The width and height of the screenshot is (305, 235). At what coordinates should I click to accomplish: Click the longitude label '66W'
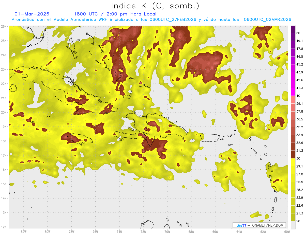point(215,232)
